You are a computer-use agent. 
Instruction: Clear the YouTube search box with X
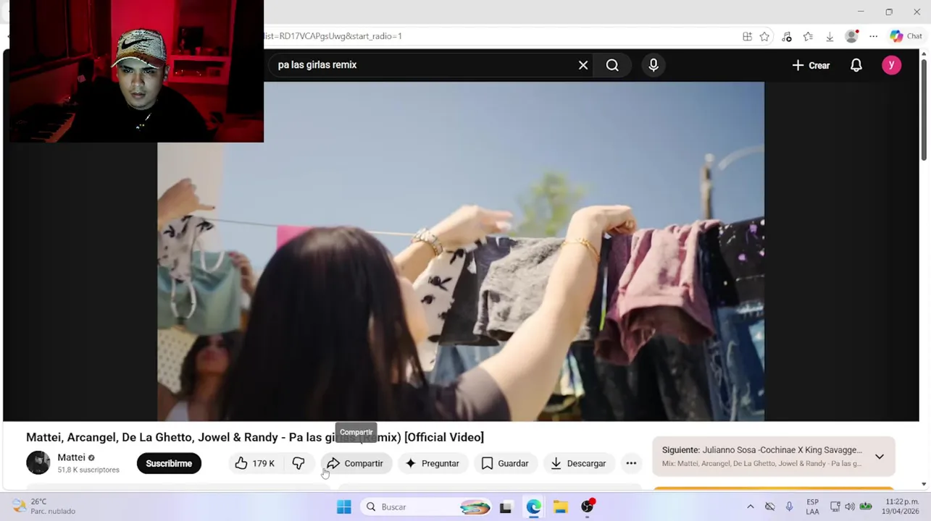583,65
